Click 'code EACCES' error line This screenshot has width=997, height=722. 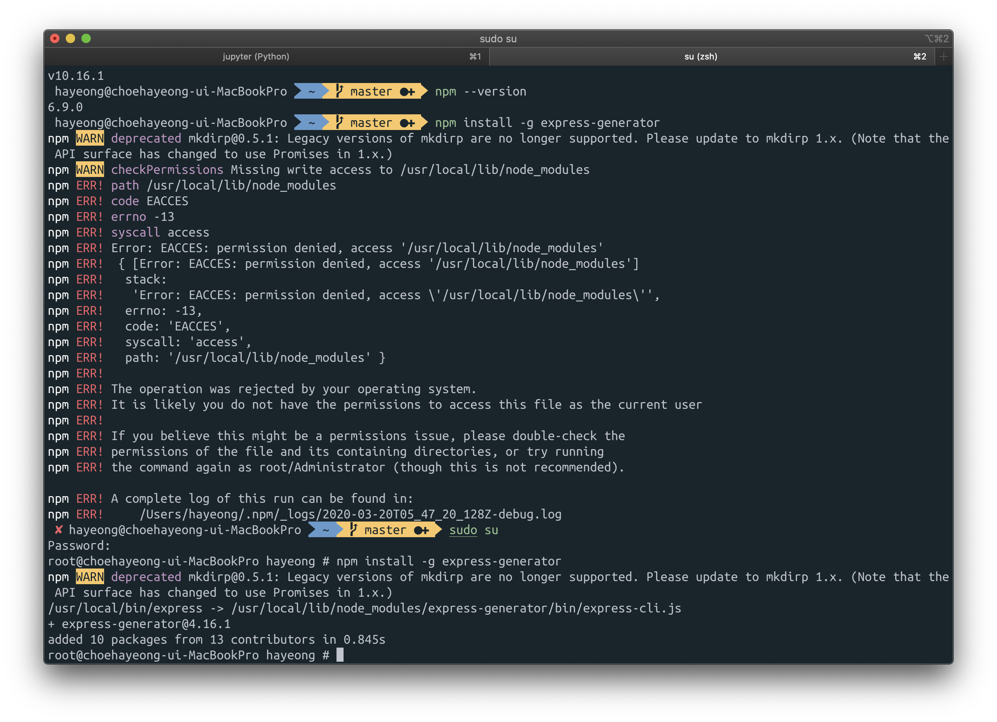coord(149,201)
